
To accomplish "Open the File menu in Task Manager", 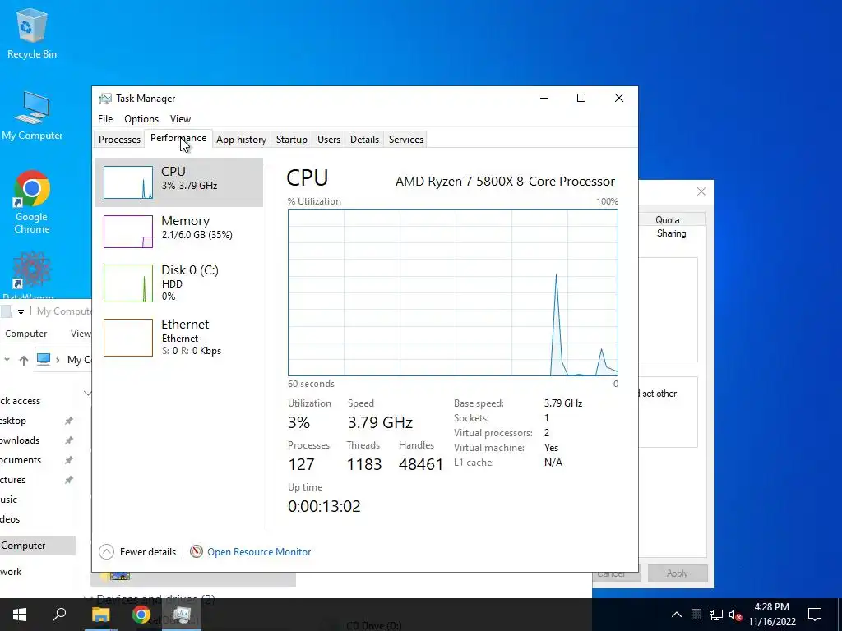I will point(105,119).
